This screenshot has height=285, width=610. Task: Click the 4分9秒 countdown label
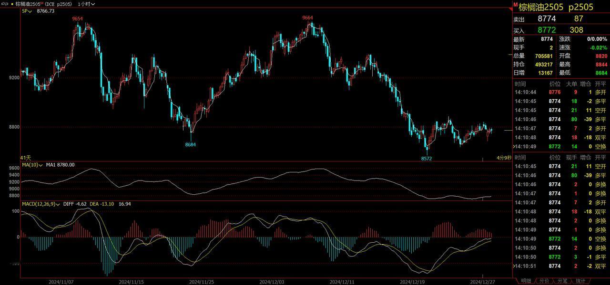click(x=504, y=157)
